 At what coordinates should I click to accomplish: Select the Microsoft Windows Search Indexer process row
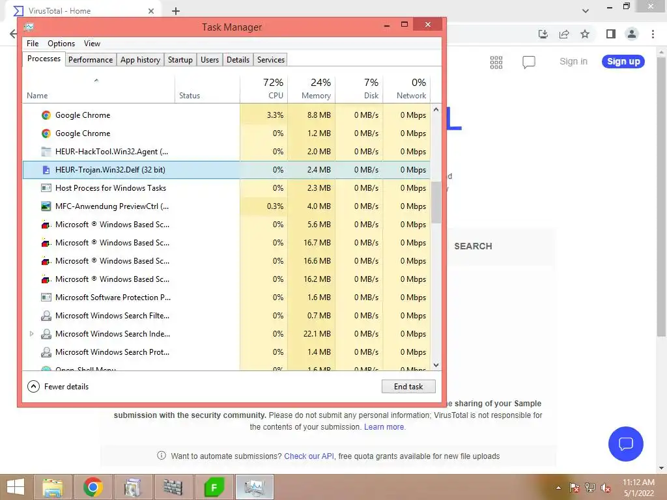(226, 334)
